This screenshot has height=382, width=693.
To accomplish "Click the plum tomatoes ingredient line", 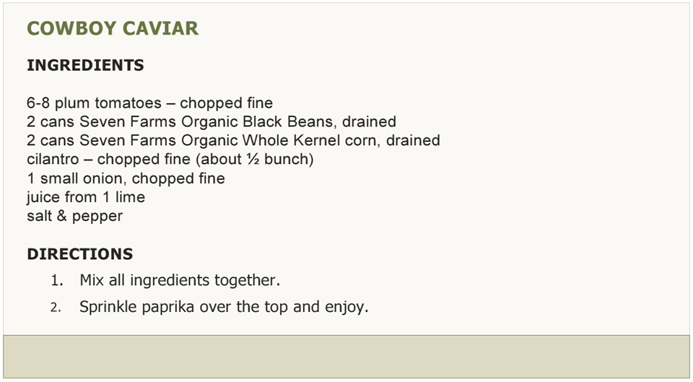I will click(x=150, y=103).
